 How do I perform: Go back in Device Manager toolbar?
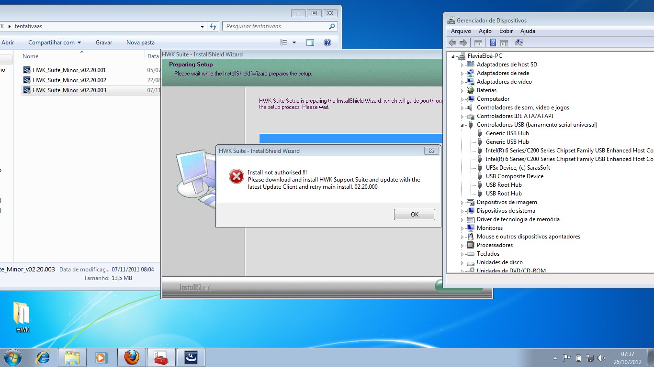point(452,43)
